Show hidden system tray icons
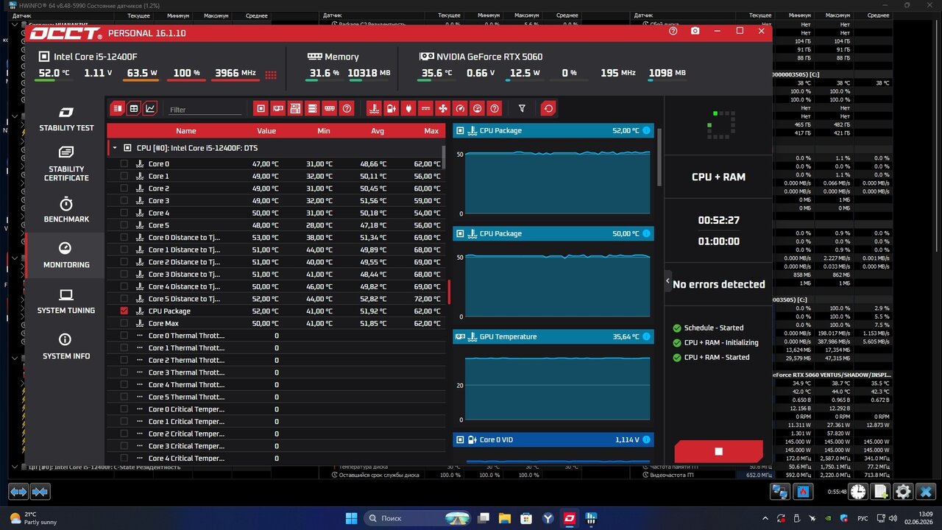Viewport: 942px width, 530px height. (766, 517)
